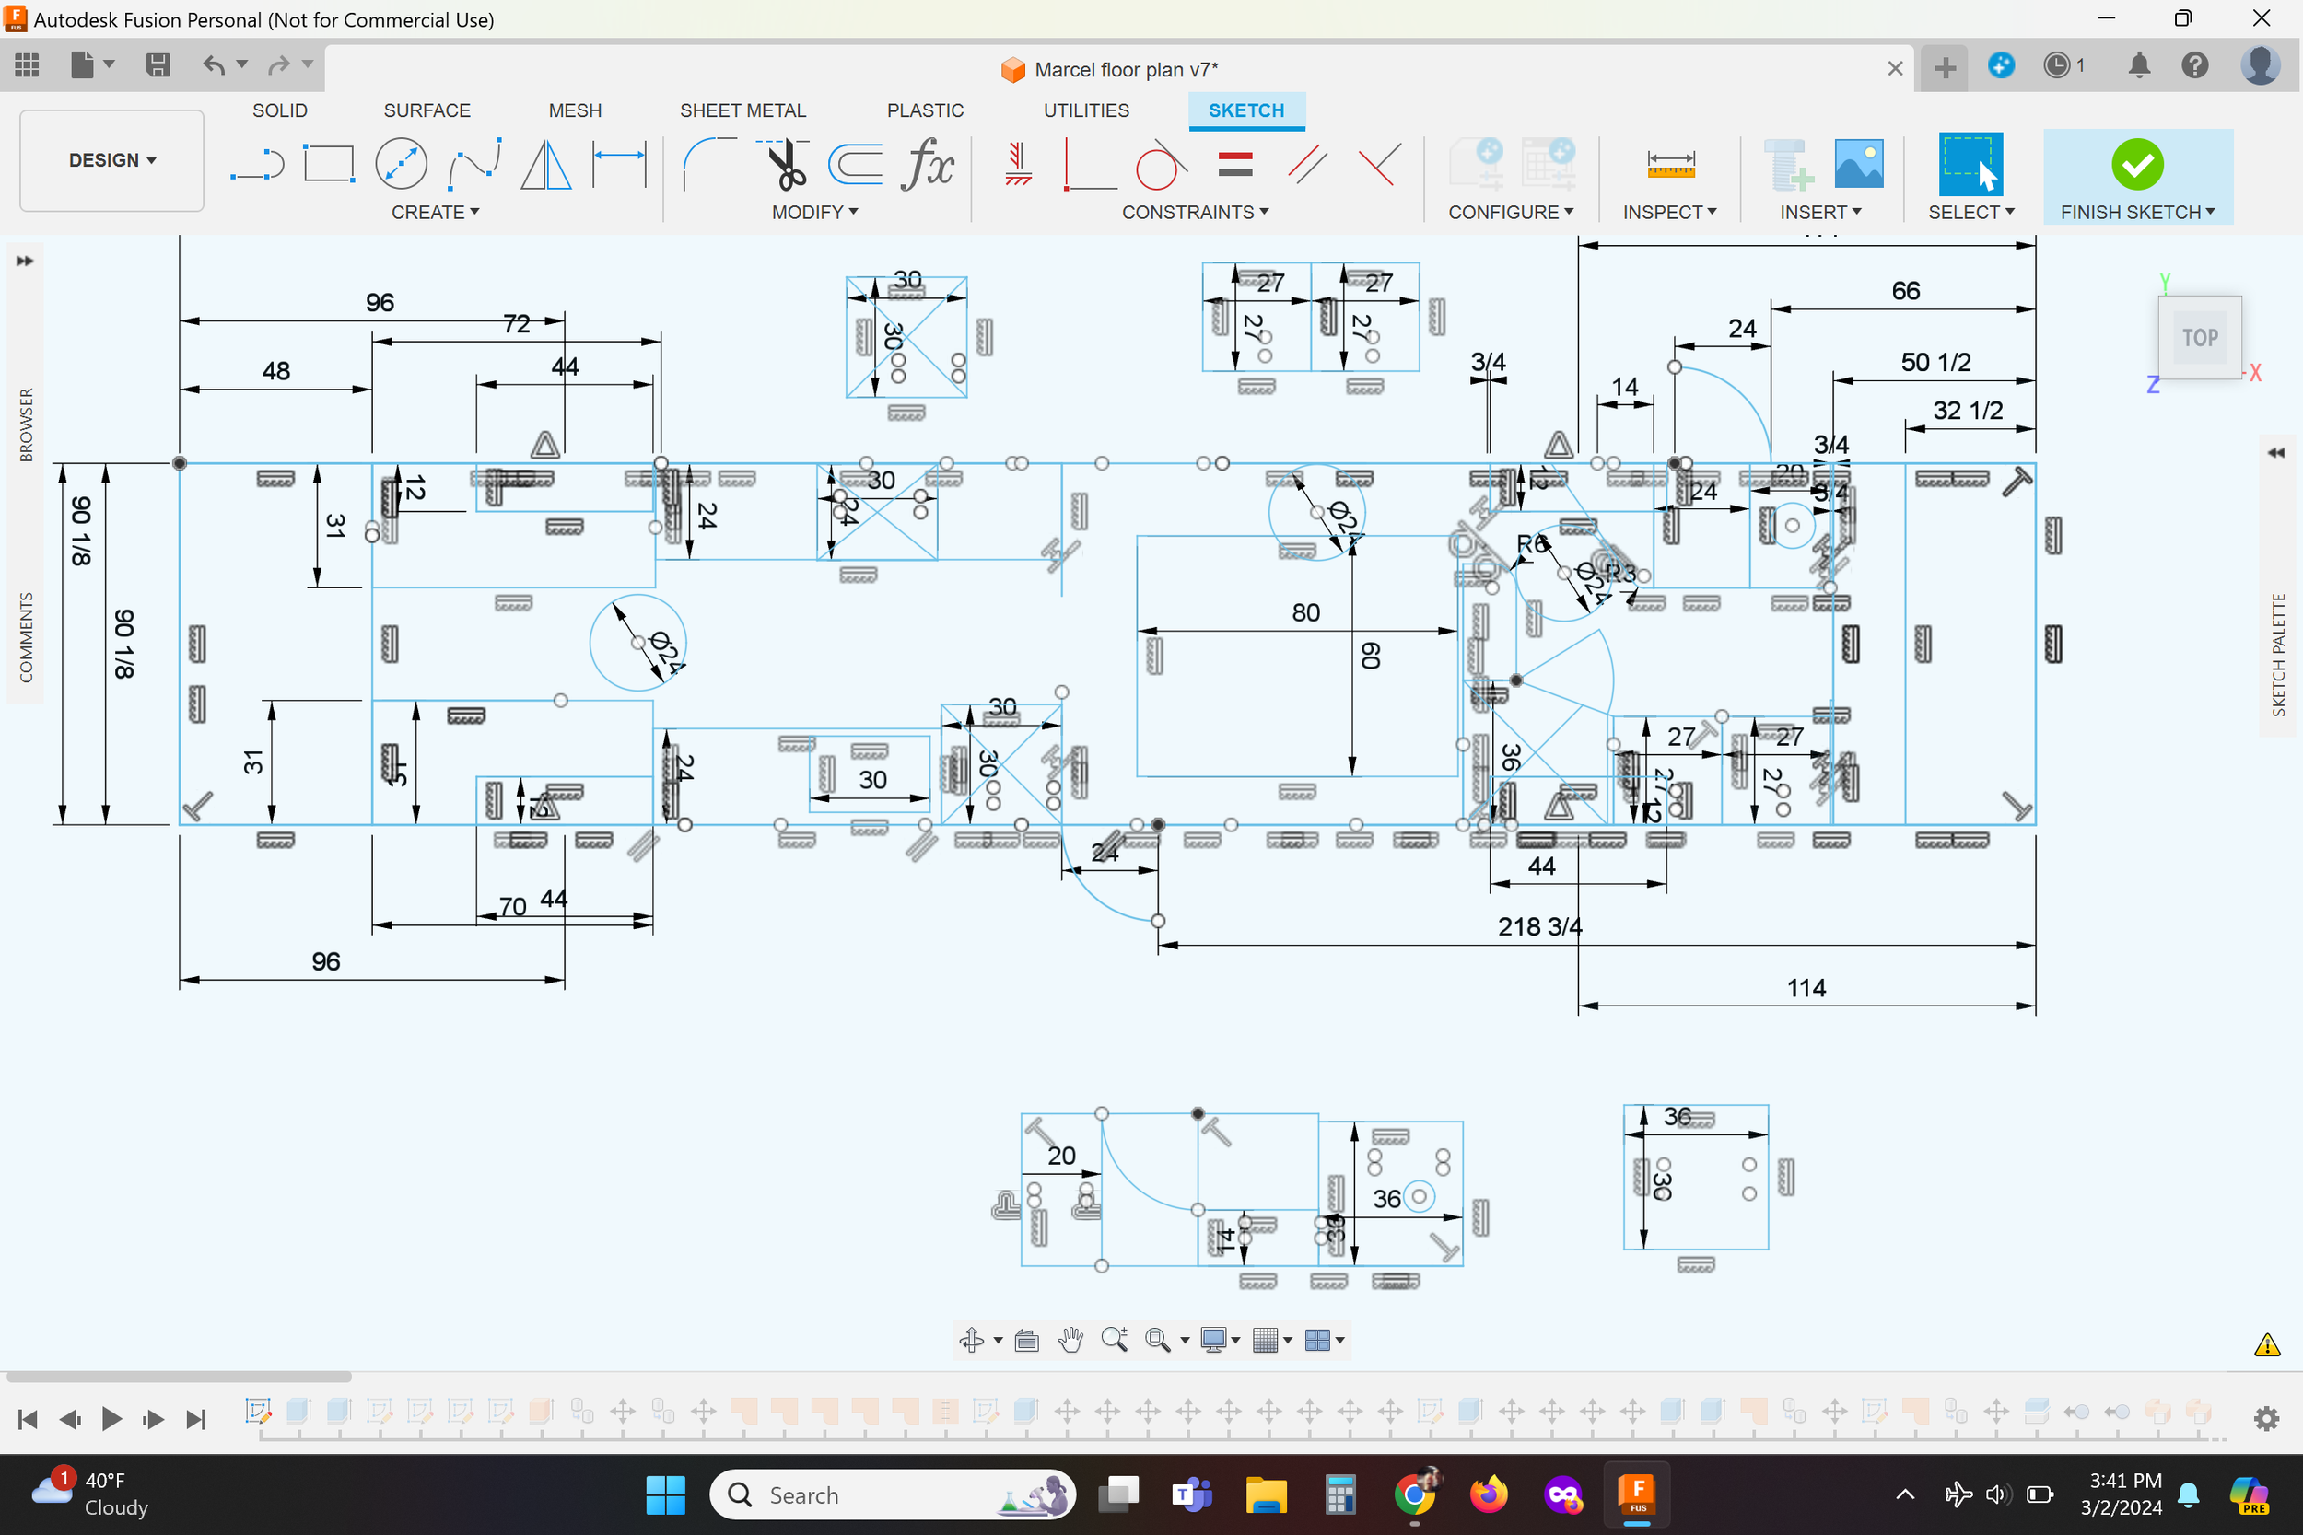The height and width of the screenshot is (1535, 2303).
Task: Switch to the SURFACE tab
Action: tap(427, 110)
